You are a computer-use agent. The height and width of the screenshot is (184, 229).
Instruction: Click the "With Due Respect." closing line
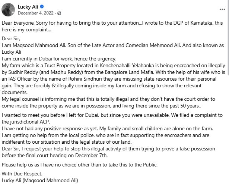[22, 174]
